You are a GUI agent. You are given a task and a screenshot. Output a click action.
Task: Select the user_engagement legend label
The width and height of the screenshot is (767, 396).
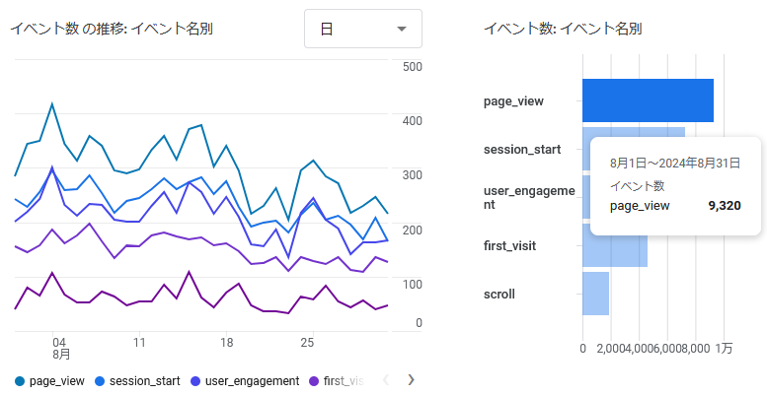pos(253,381)
